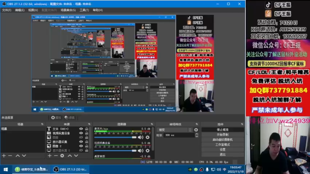Toggle lock on 文本 (GDI+) source
310x174 pixels.
tap(86, 129)
